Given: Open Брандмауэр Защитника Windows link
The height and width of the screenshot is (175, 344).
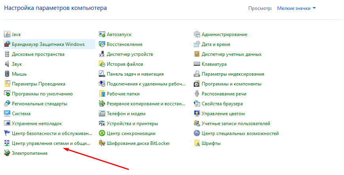Looking at the screenshot, I should 48,44.
